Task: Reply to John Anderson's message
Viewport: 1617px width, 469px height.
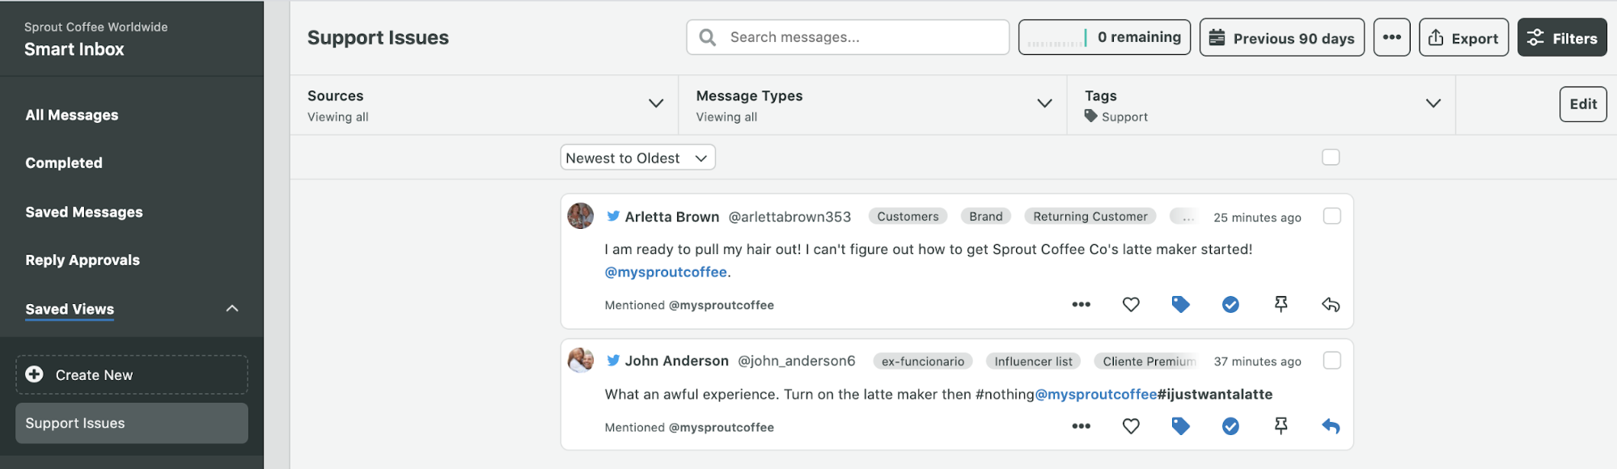Action: (x=1331, y=426)
